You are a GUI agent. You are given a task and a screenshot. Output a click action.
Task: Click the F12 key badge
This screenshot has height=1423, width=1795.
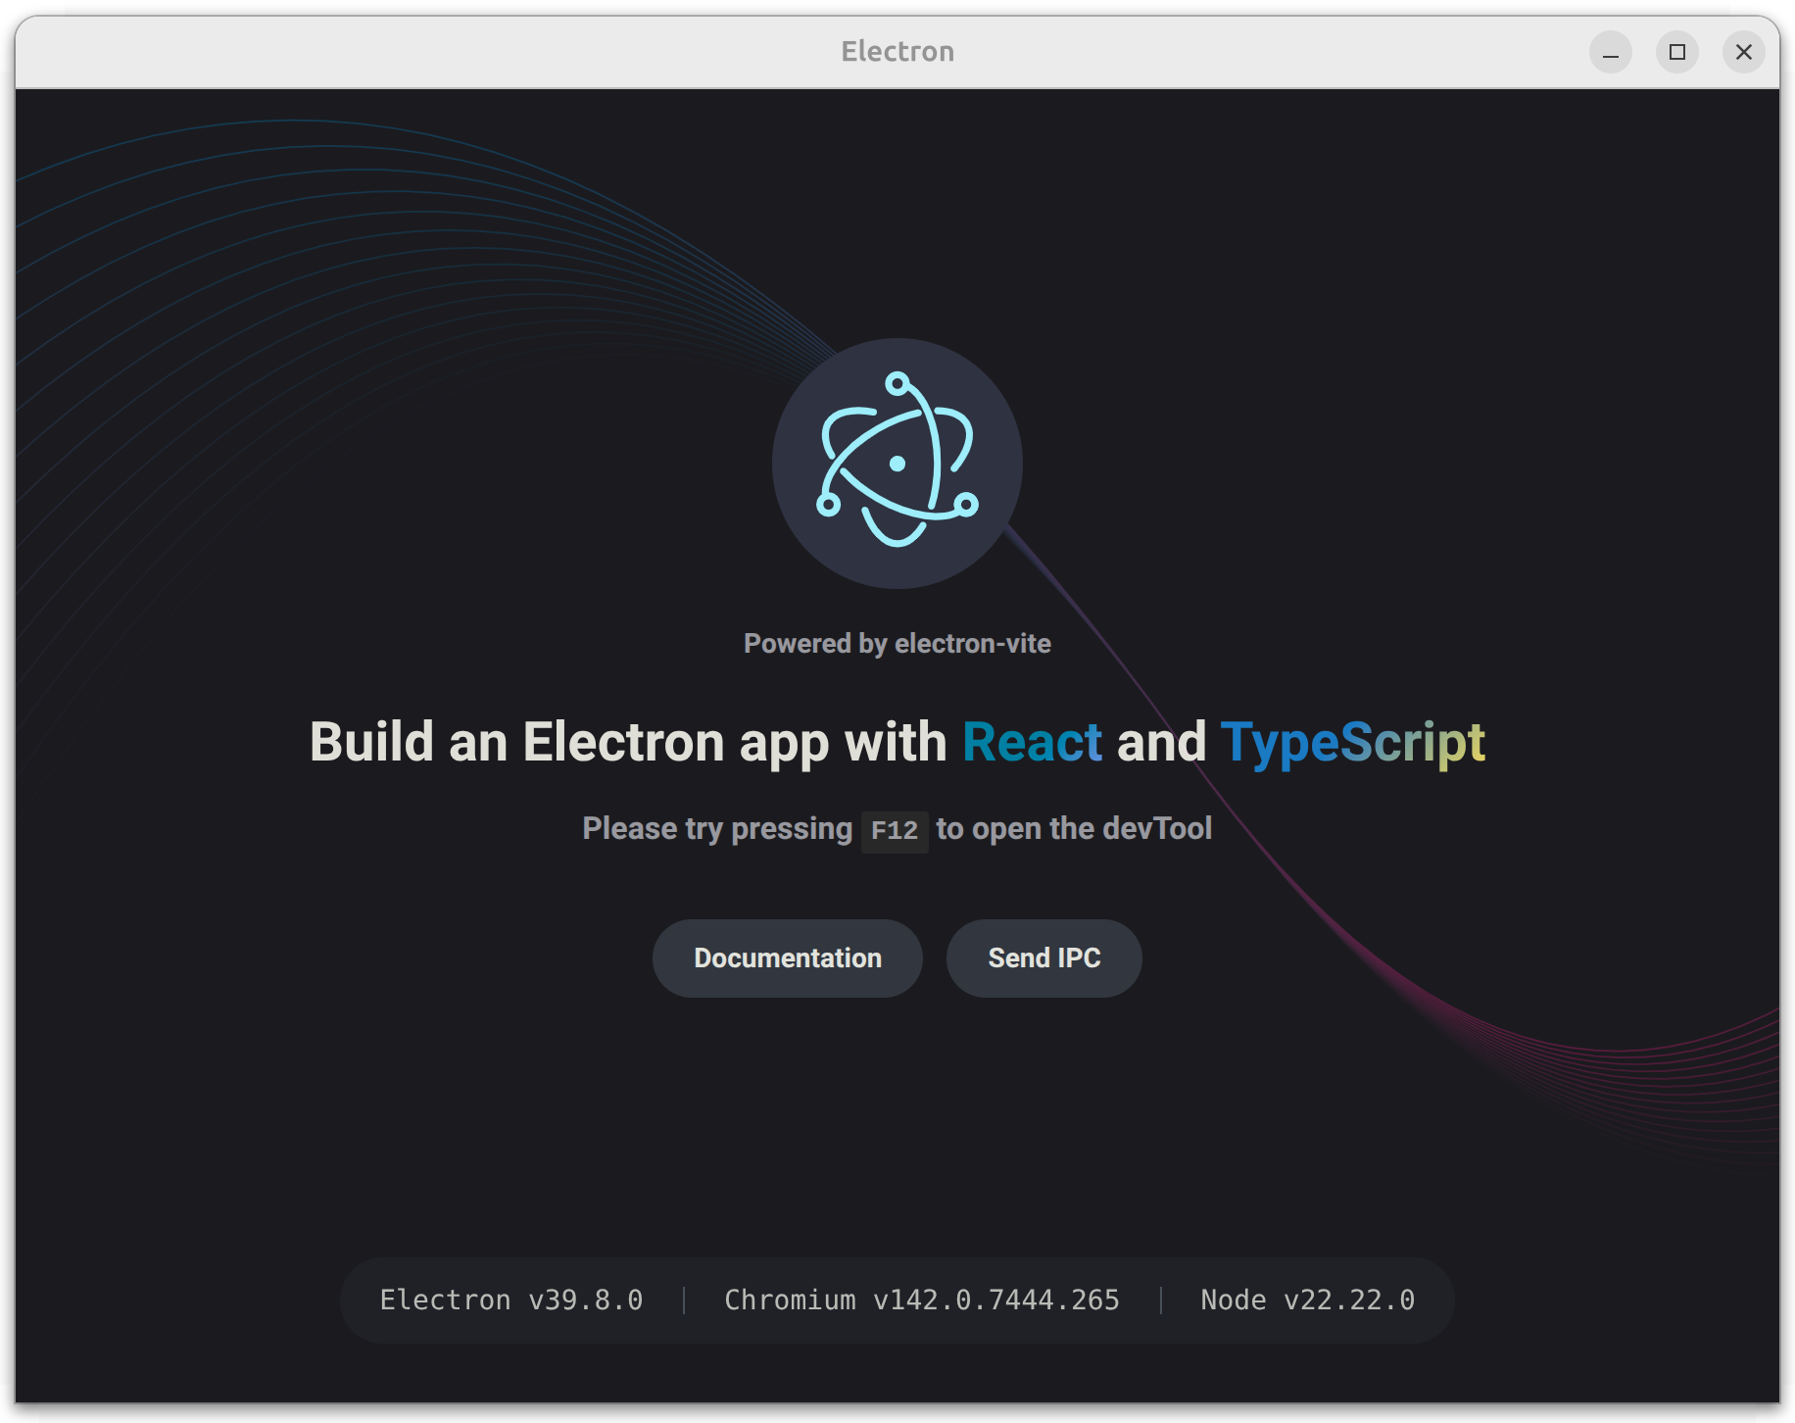click(x=894, y=829)
